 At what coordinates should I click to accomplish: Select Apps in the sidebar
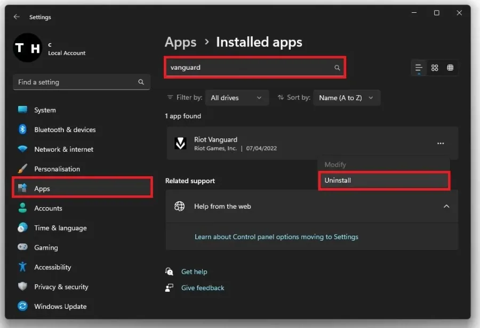tap(82, 188)
